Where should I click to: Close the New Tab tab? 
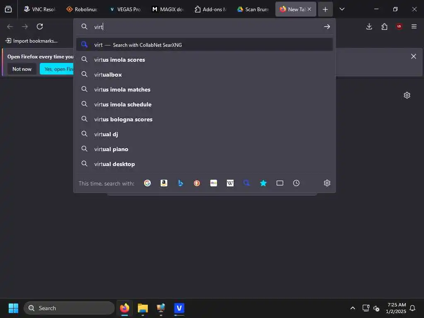pyautogui.click(x=309, y=9)
